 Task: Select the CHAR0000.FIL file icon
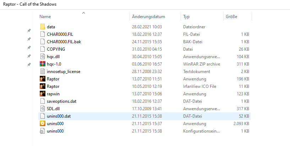pos(43,34)
